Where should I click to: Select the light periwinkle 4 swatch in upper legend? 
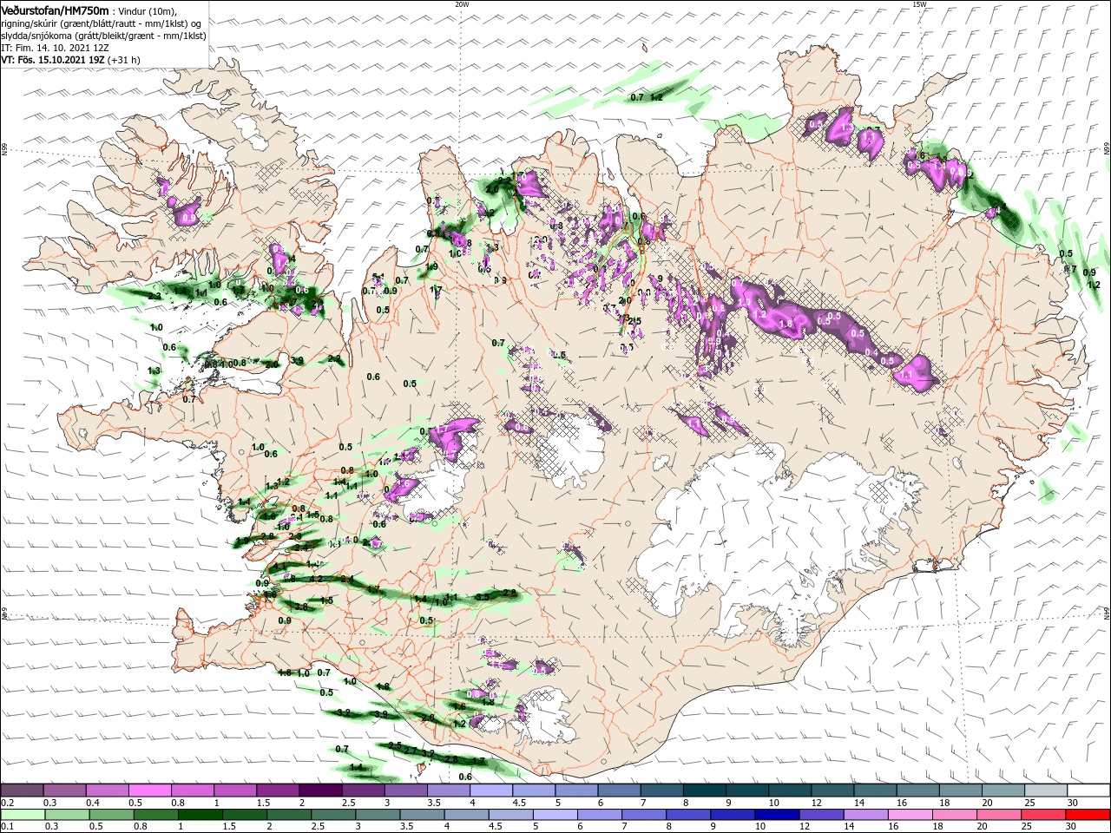491,790
